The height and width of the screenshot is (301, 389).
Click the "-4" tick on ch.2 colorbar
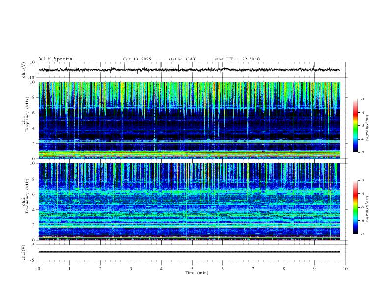tap(362, 194)
